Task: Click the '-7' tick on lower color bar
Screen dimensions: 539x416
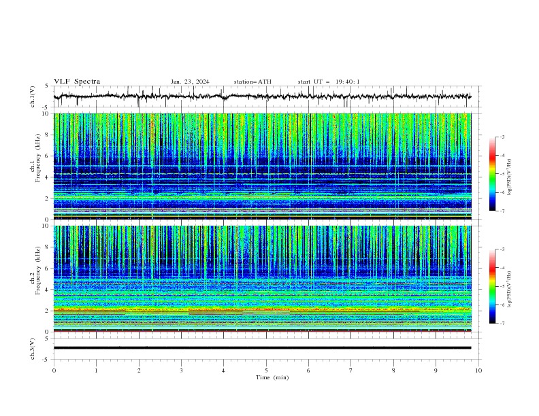Action: pos(502,323)
